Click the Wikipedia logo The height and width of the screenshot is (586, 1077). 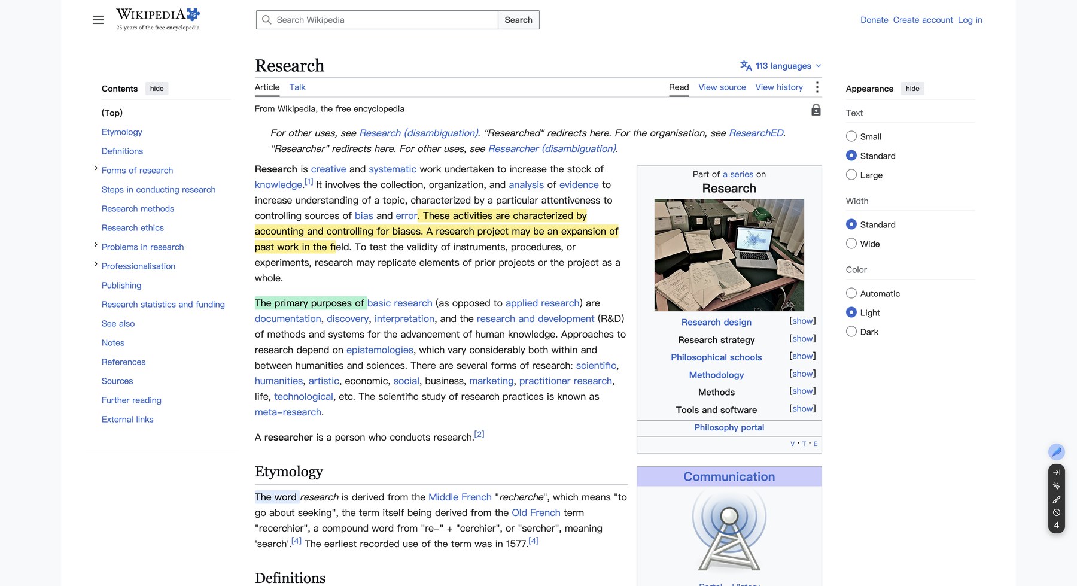point(158,19)
